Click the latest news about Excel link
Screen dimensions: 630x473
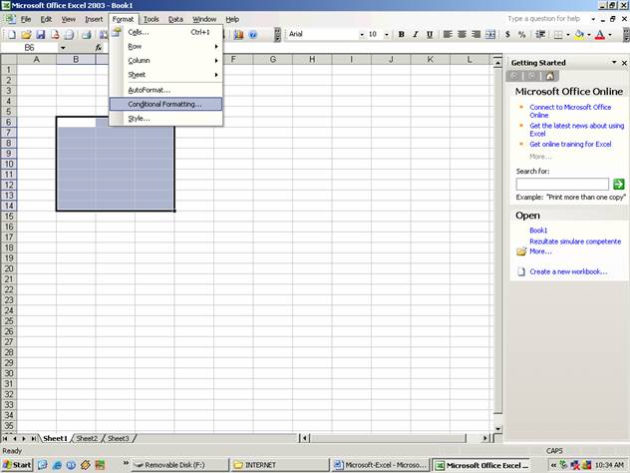pyautogui.click(x=576, y=129)
